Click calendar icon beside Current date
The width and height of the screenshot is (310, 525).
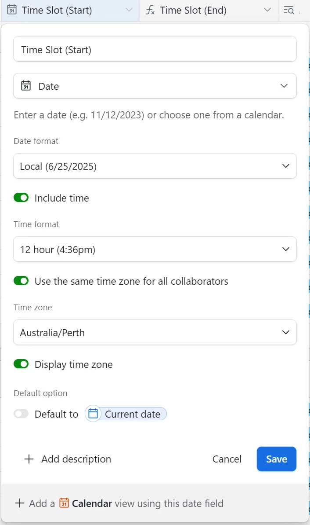(93, 414)
